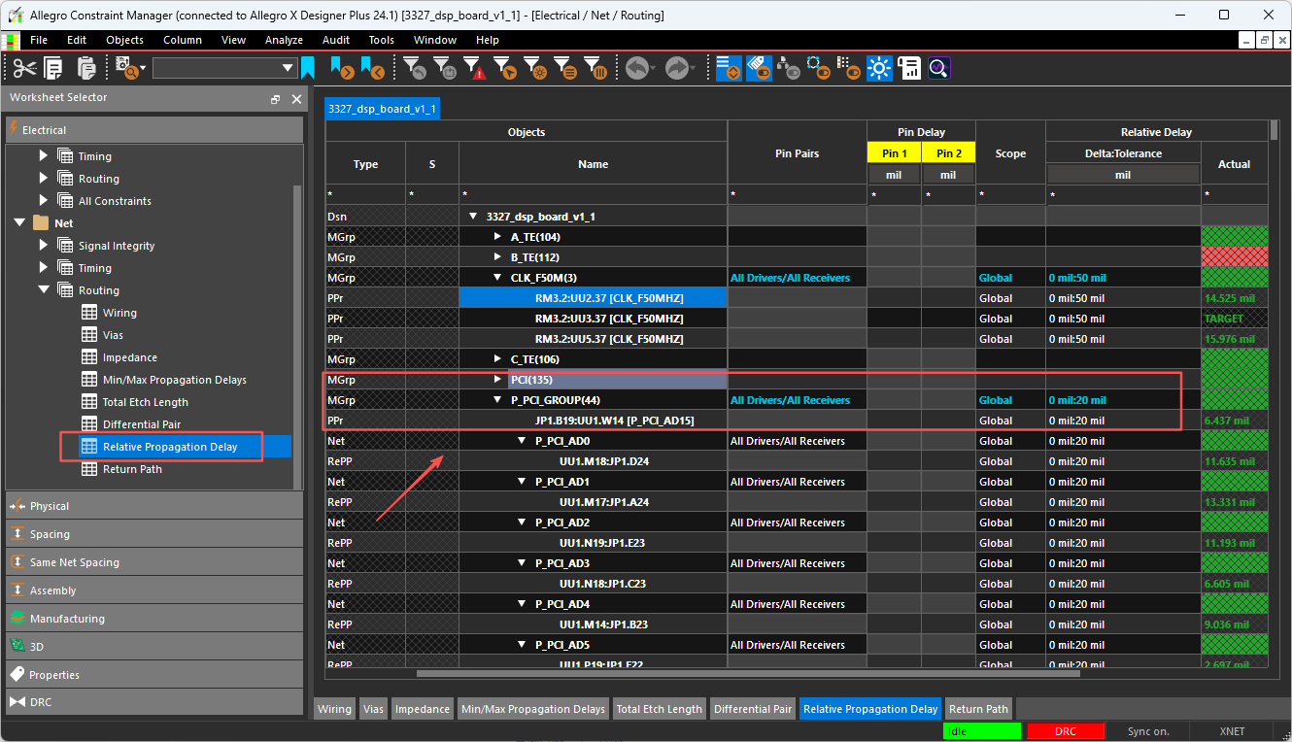Click the Copy icon in toolbar
The image size is (1292, 742).
click(x=53, y=68)
